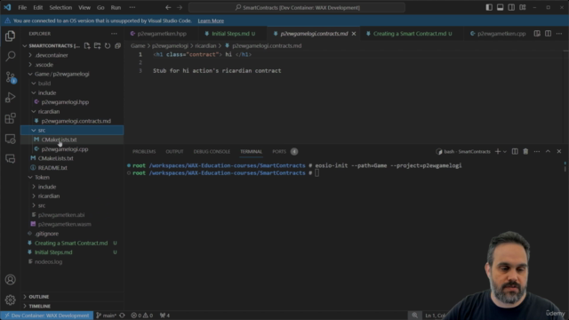Open Remote Explorer view
Screen dimensions: 569x320
tap(10, 139)
